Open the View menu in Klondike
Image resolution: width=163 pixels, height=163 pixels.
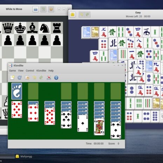coord(21,71)
